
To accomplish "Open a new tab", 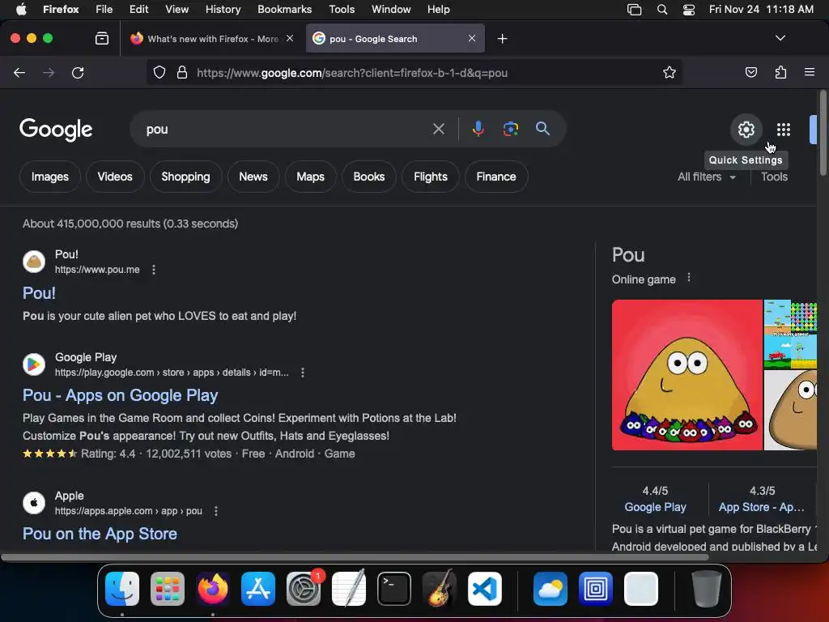I will [502, 39].
